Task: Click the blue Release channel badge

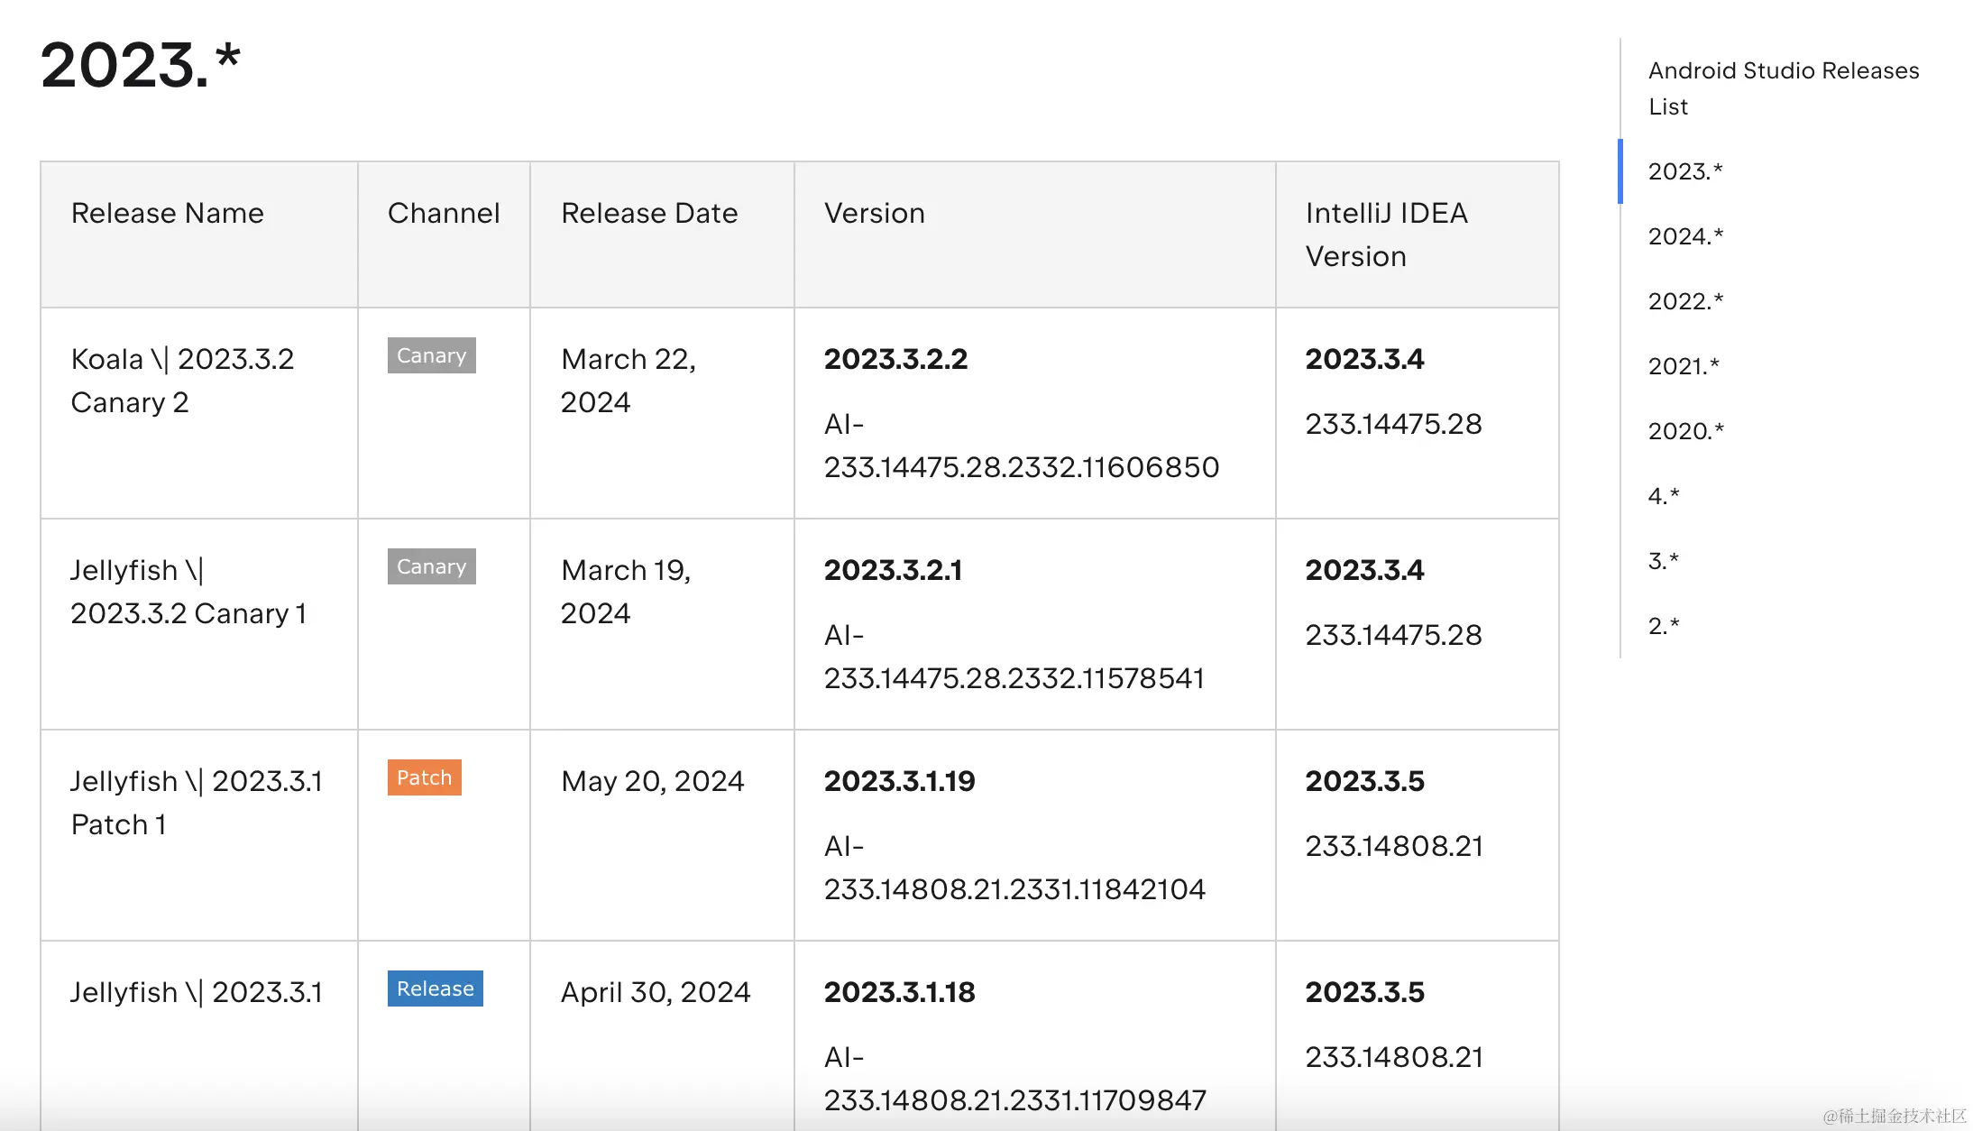Action: pyautogui.click(x=435, y=988)
